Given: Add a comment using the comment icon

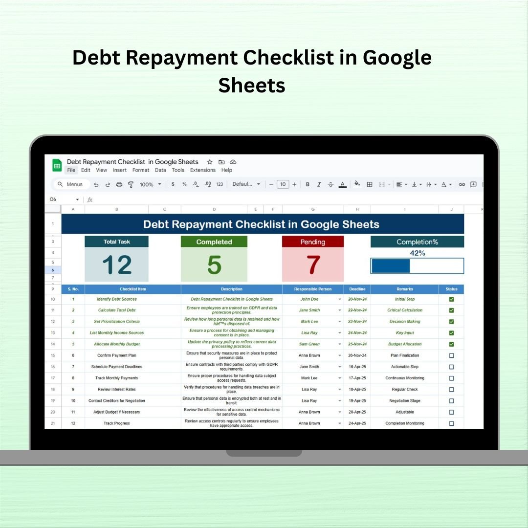Looking at the screenshot, I should [x=473, y=184].
